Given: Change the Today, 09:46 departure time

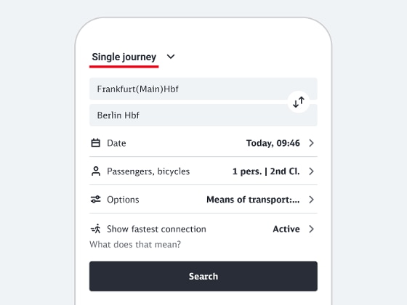Looking at the screenshot, I should click(273, 143).
